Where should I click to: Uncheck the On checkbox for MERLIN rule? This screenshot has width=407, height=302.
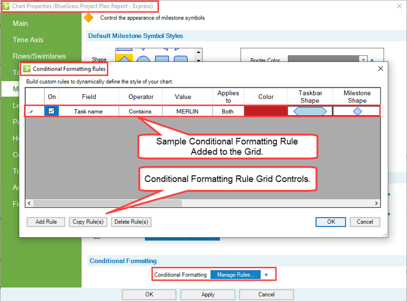51,111
